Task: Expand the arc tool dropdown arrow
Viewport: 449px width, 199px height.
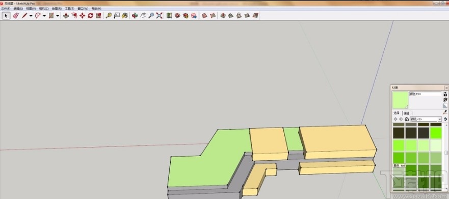Action: [44, 16]
